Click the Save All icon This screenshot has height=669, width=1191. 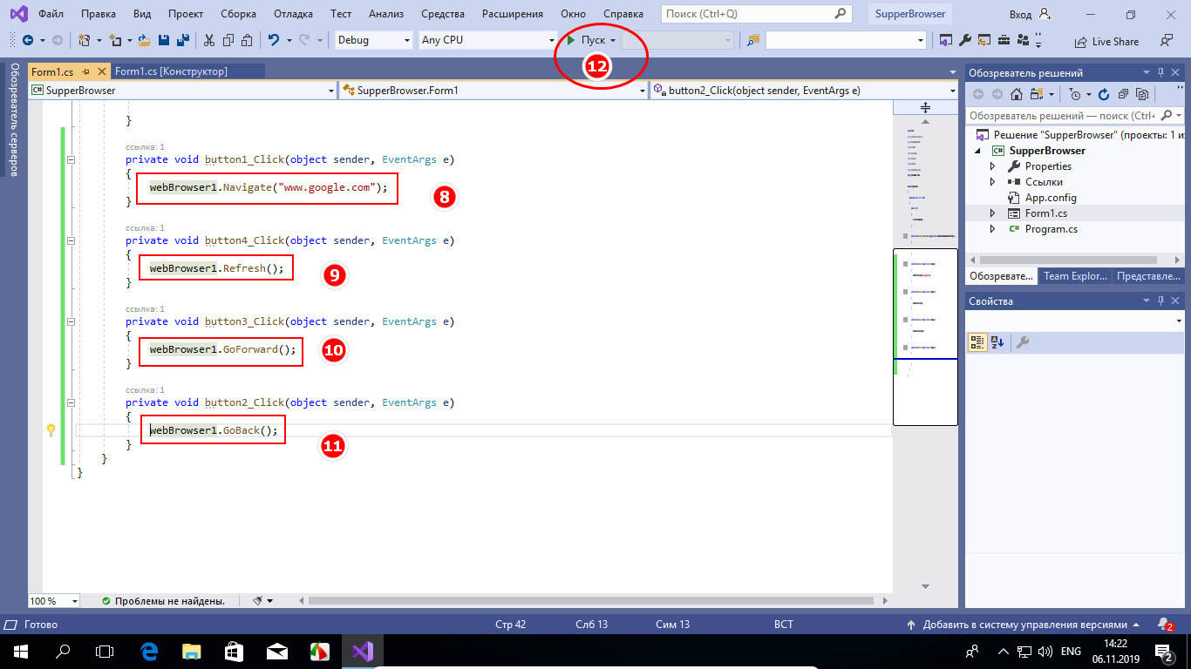point(183,40)
